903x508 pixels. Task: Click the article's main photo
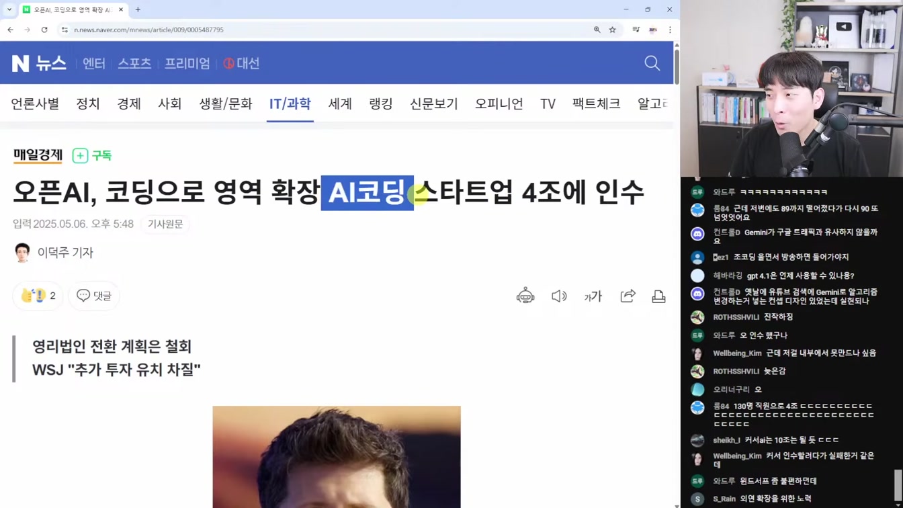click(x=337, y=457)
